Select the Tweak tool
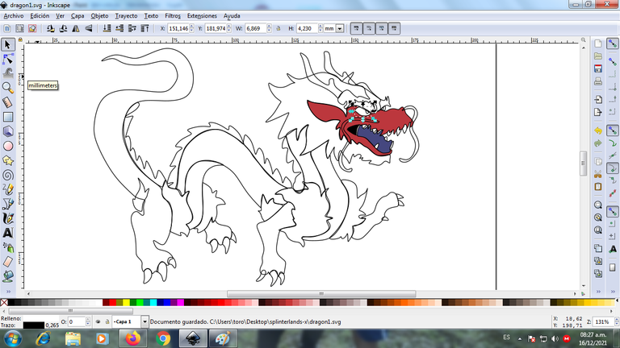This screenshot has height=348, width=620. click(x=7, y=73)
